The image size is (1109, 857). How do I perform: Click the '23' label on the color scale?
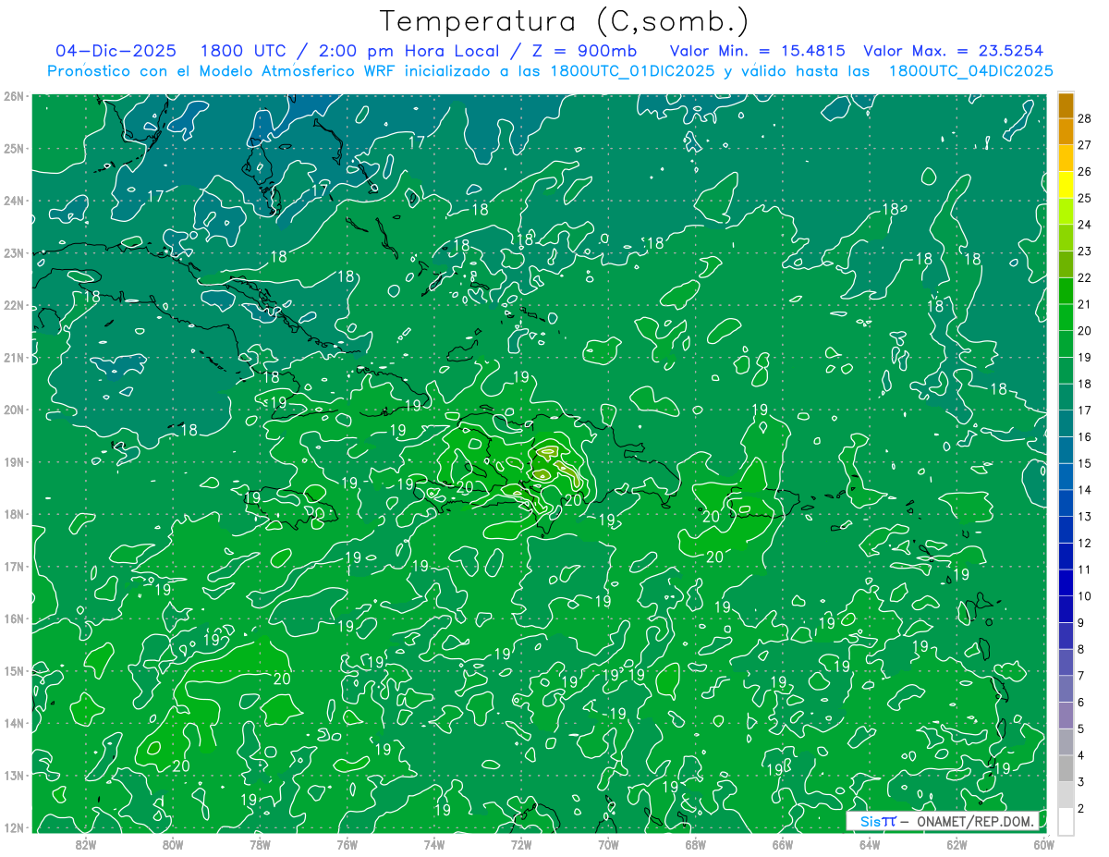[1085, 251]
